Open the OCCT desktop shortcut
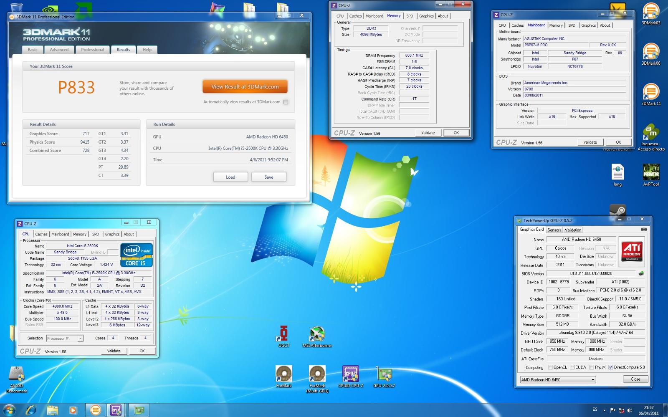 [x=284, y=336]
